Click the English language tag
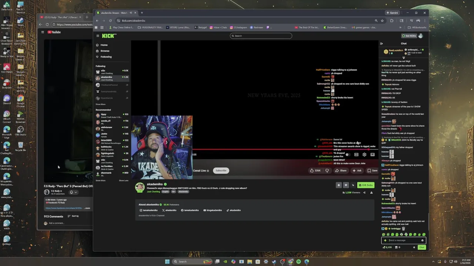Viewport: 474px width, 266px height. tap(166, 192)
